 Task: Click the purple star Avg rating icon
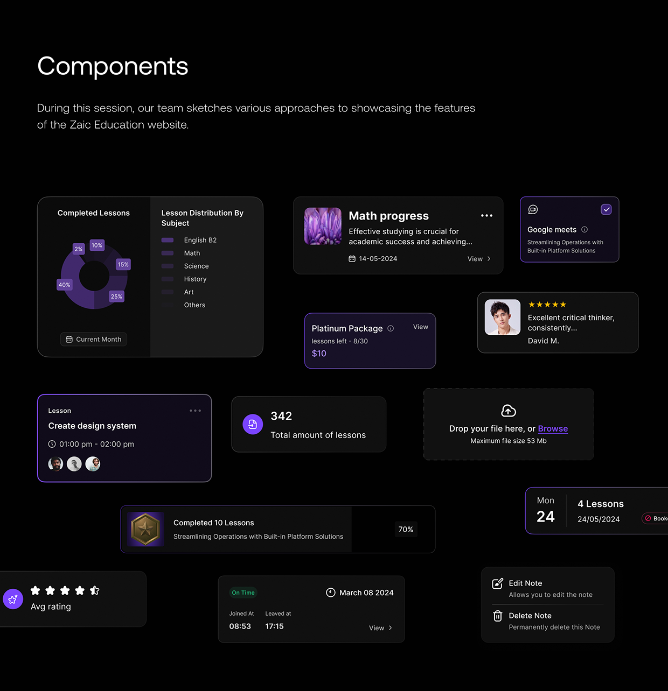point(13,599)
